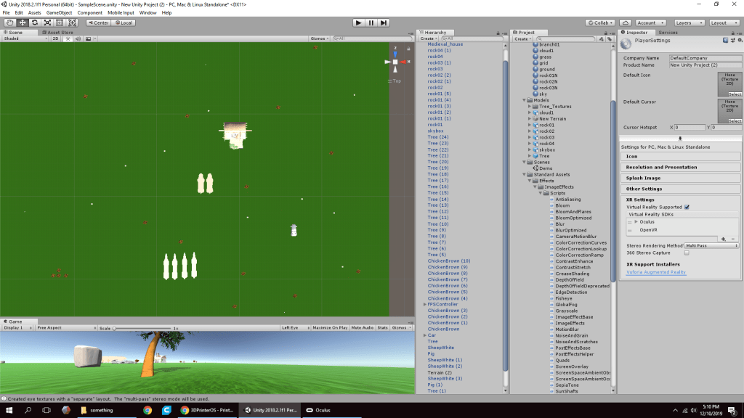Select the Rotate tool

pos(35,22)
